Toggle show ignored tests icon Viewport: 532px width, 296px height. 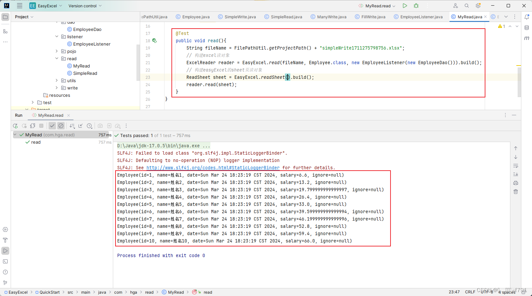tap(61, 126)
